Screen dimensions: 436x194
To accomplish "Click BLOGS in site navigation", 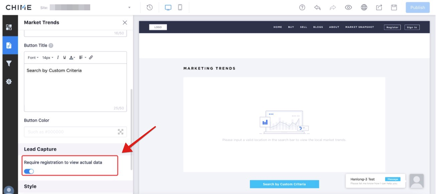I will coord(318,27).
